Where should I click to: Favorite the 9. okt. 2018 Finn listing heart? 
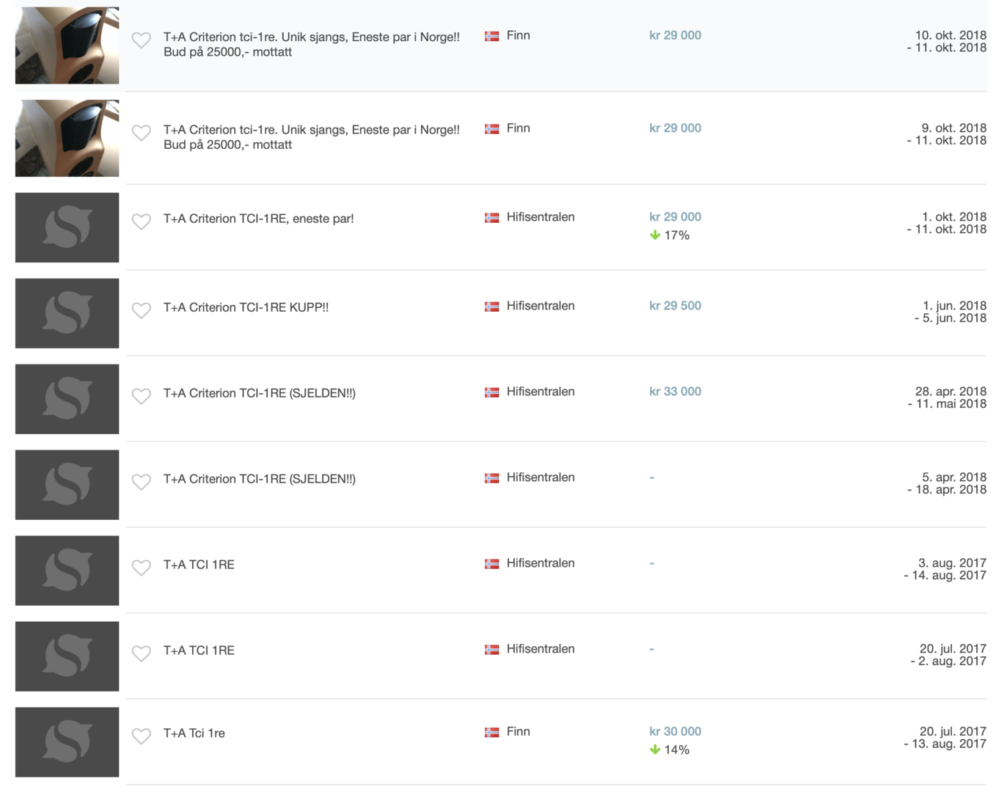pos(142,133)
